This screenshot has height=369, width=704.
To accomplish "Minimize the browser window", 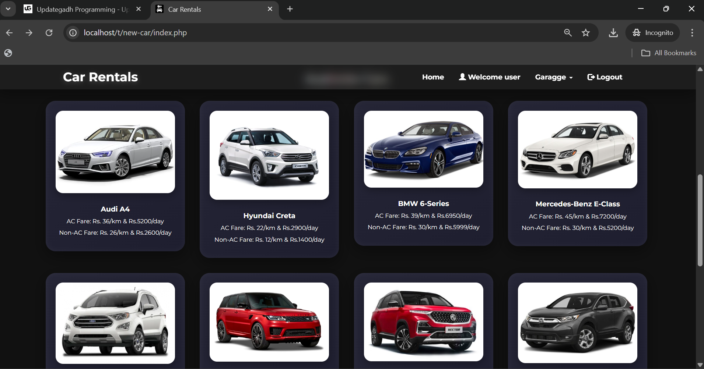I will coord(641,8).
